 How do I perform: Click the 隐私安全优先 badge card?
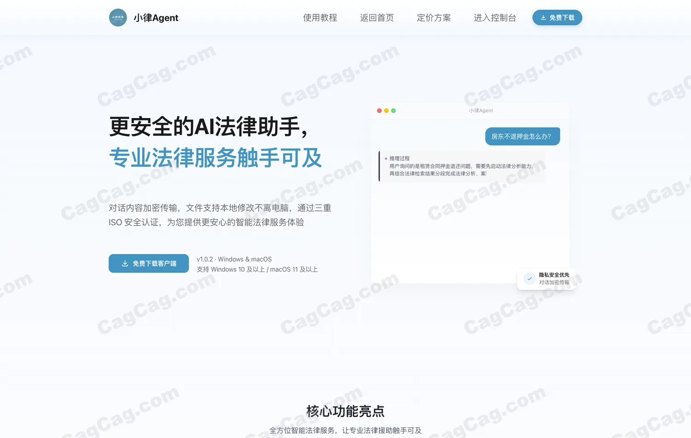[546, 278]
